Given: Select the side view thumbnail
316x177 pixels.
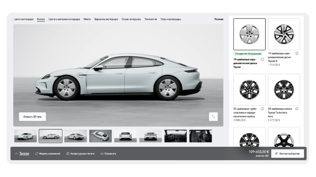Looking at the screenshot, I should [x=51, y=136].
